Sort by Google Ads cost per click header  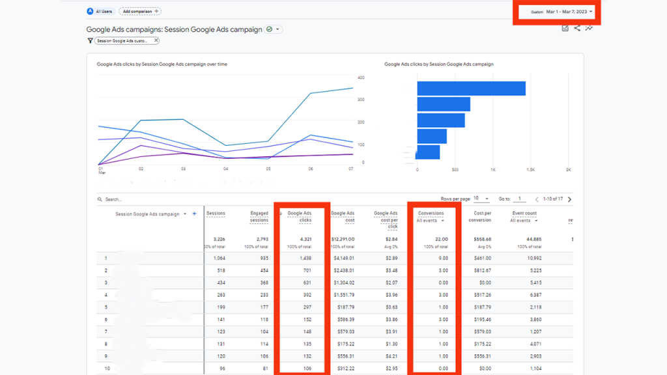click(386, 220)
